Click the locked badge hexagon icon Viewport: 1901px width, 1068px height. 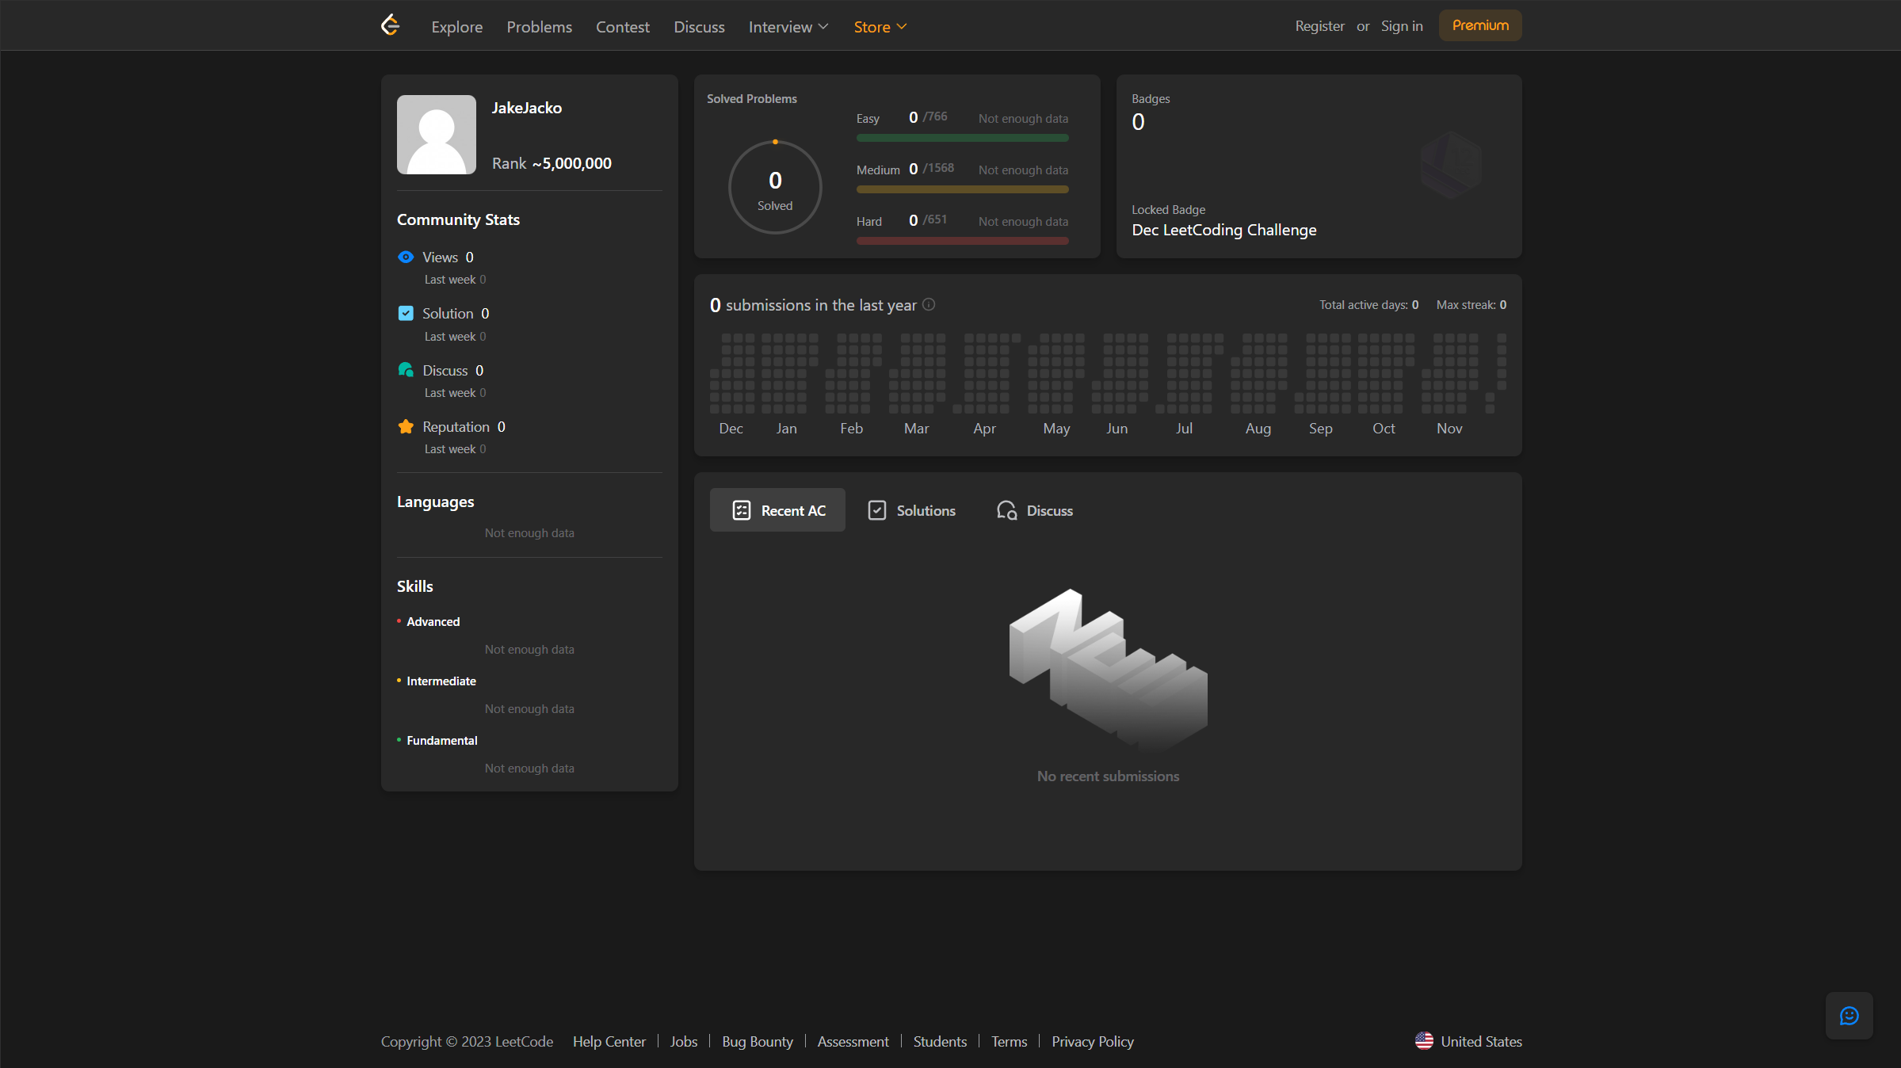point(1451,165)
